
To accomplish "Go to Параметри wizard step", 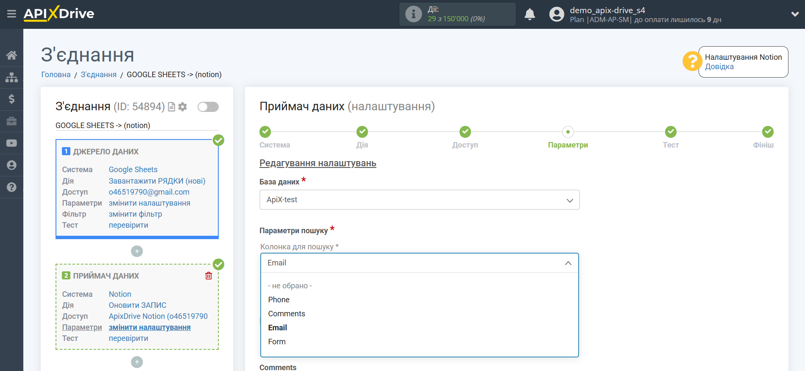I will click(x=568, y=132).
